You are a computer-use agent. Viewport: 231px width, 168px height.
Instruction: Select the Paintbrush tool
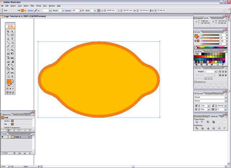click(x=8, y=46)
